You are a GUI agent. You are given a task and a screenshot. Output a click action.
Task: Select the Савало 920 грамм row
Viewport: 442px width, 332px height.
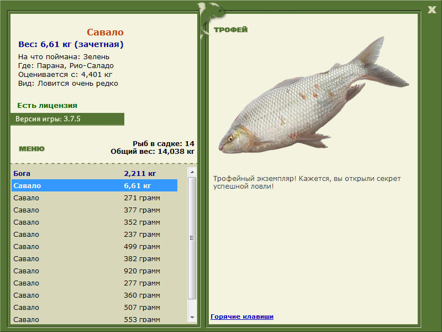94,271
